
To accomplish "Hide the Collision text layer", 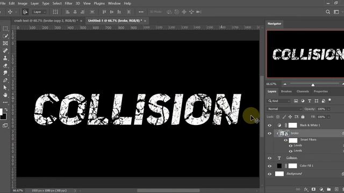I will pos(270,158).
